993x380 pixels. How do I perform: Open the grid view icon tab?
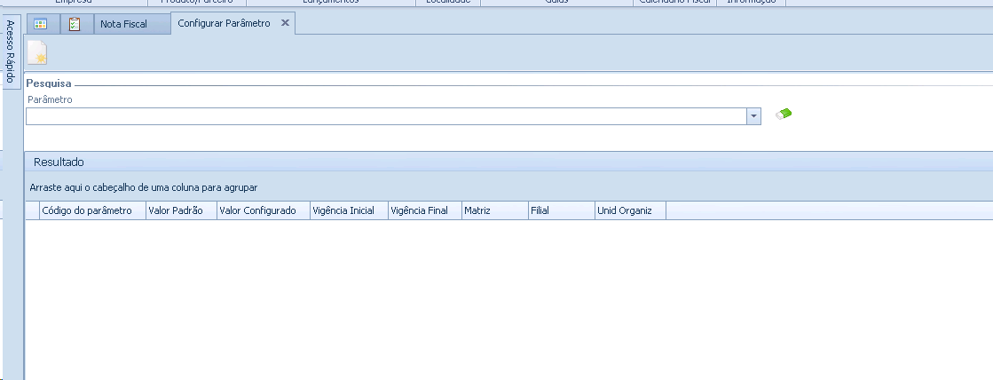click(41, 24)
